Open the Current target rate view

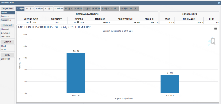pos(7,12)
